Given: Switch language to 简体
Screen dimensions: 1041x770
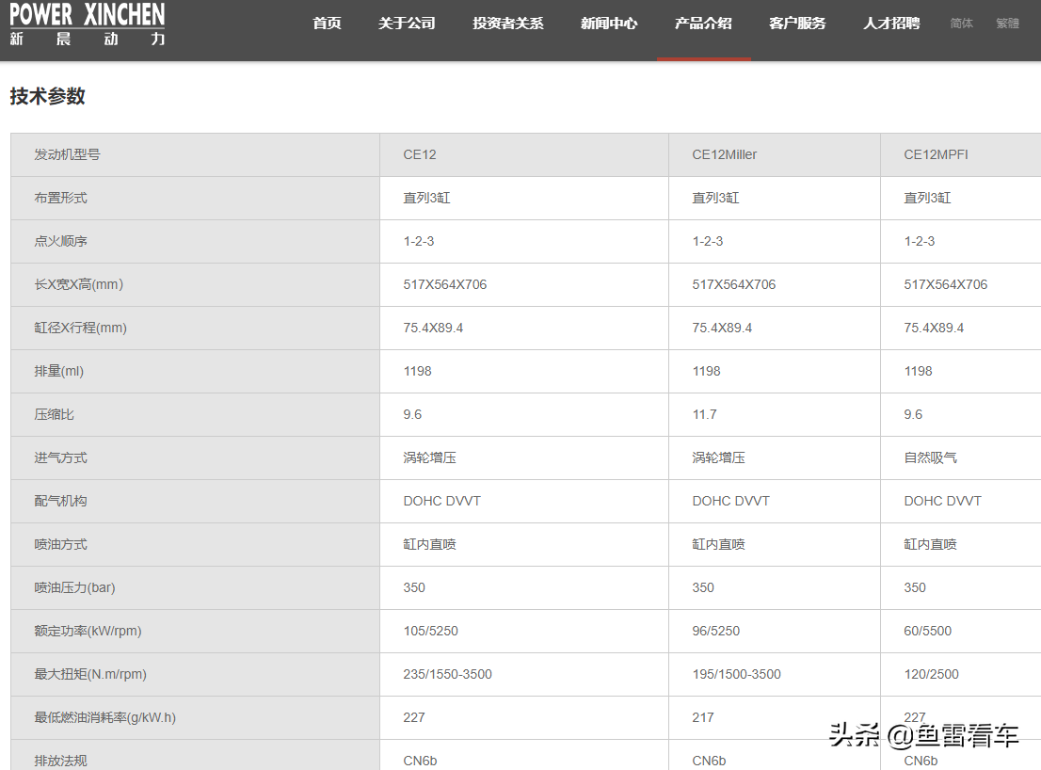Looking at the screenshot, I should click(x=961, y=24).
